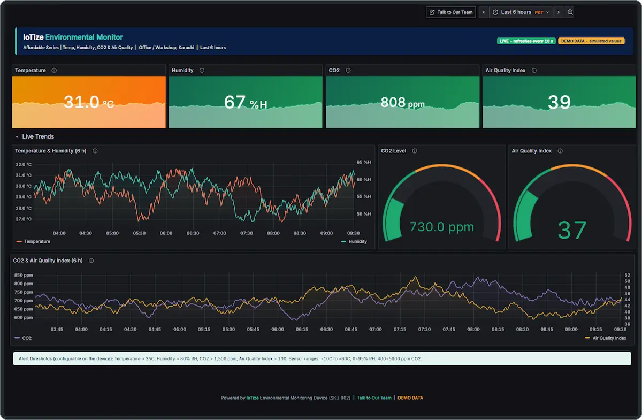Viewport: 642px width, 420px height.
Task: Open Air Quality Index gauge panel title menu
Action: [x=532, y=151]
